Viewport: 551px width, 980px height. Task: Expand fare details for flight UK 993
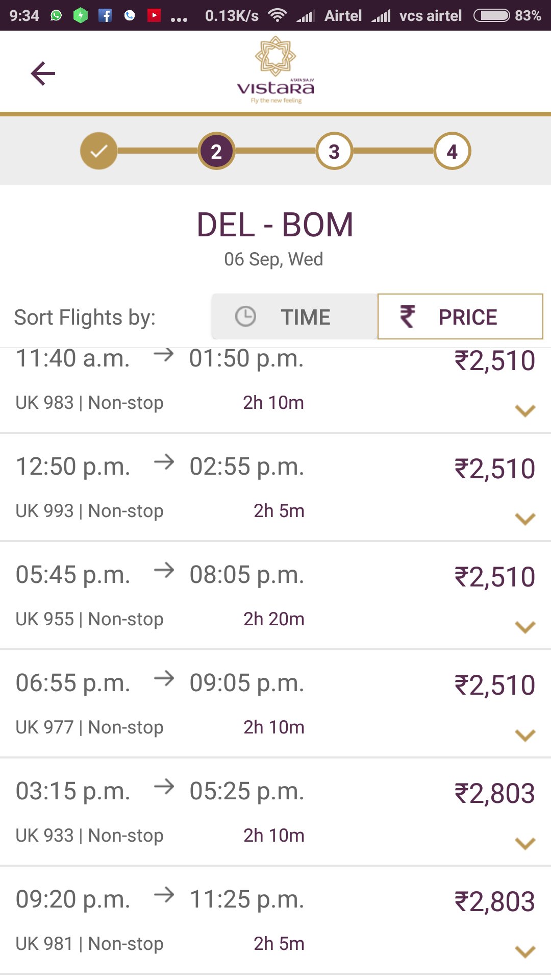tap(525, 519)
